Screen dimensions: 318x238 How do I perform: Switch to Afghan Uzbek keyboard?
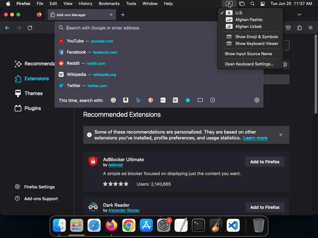pos(250,27)
